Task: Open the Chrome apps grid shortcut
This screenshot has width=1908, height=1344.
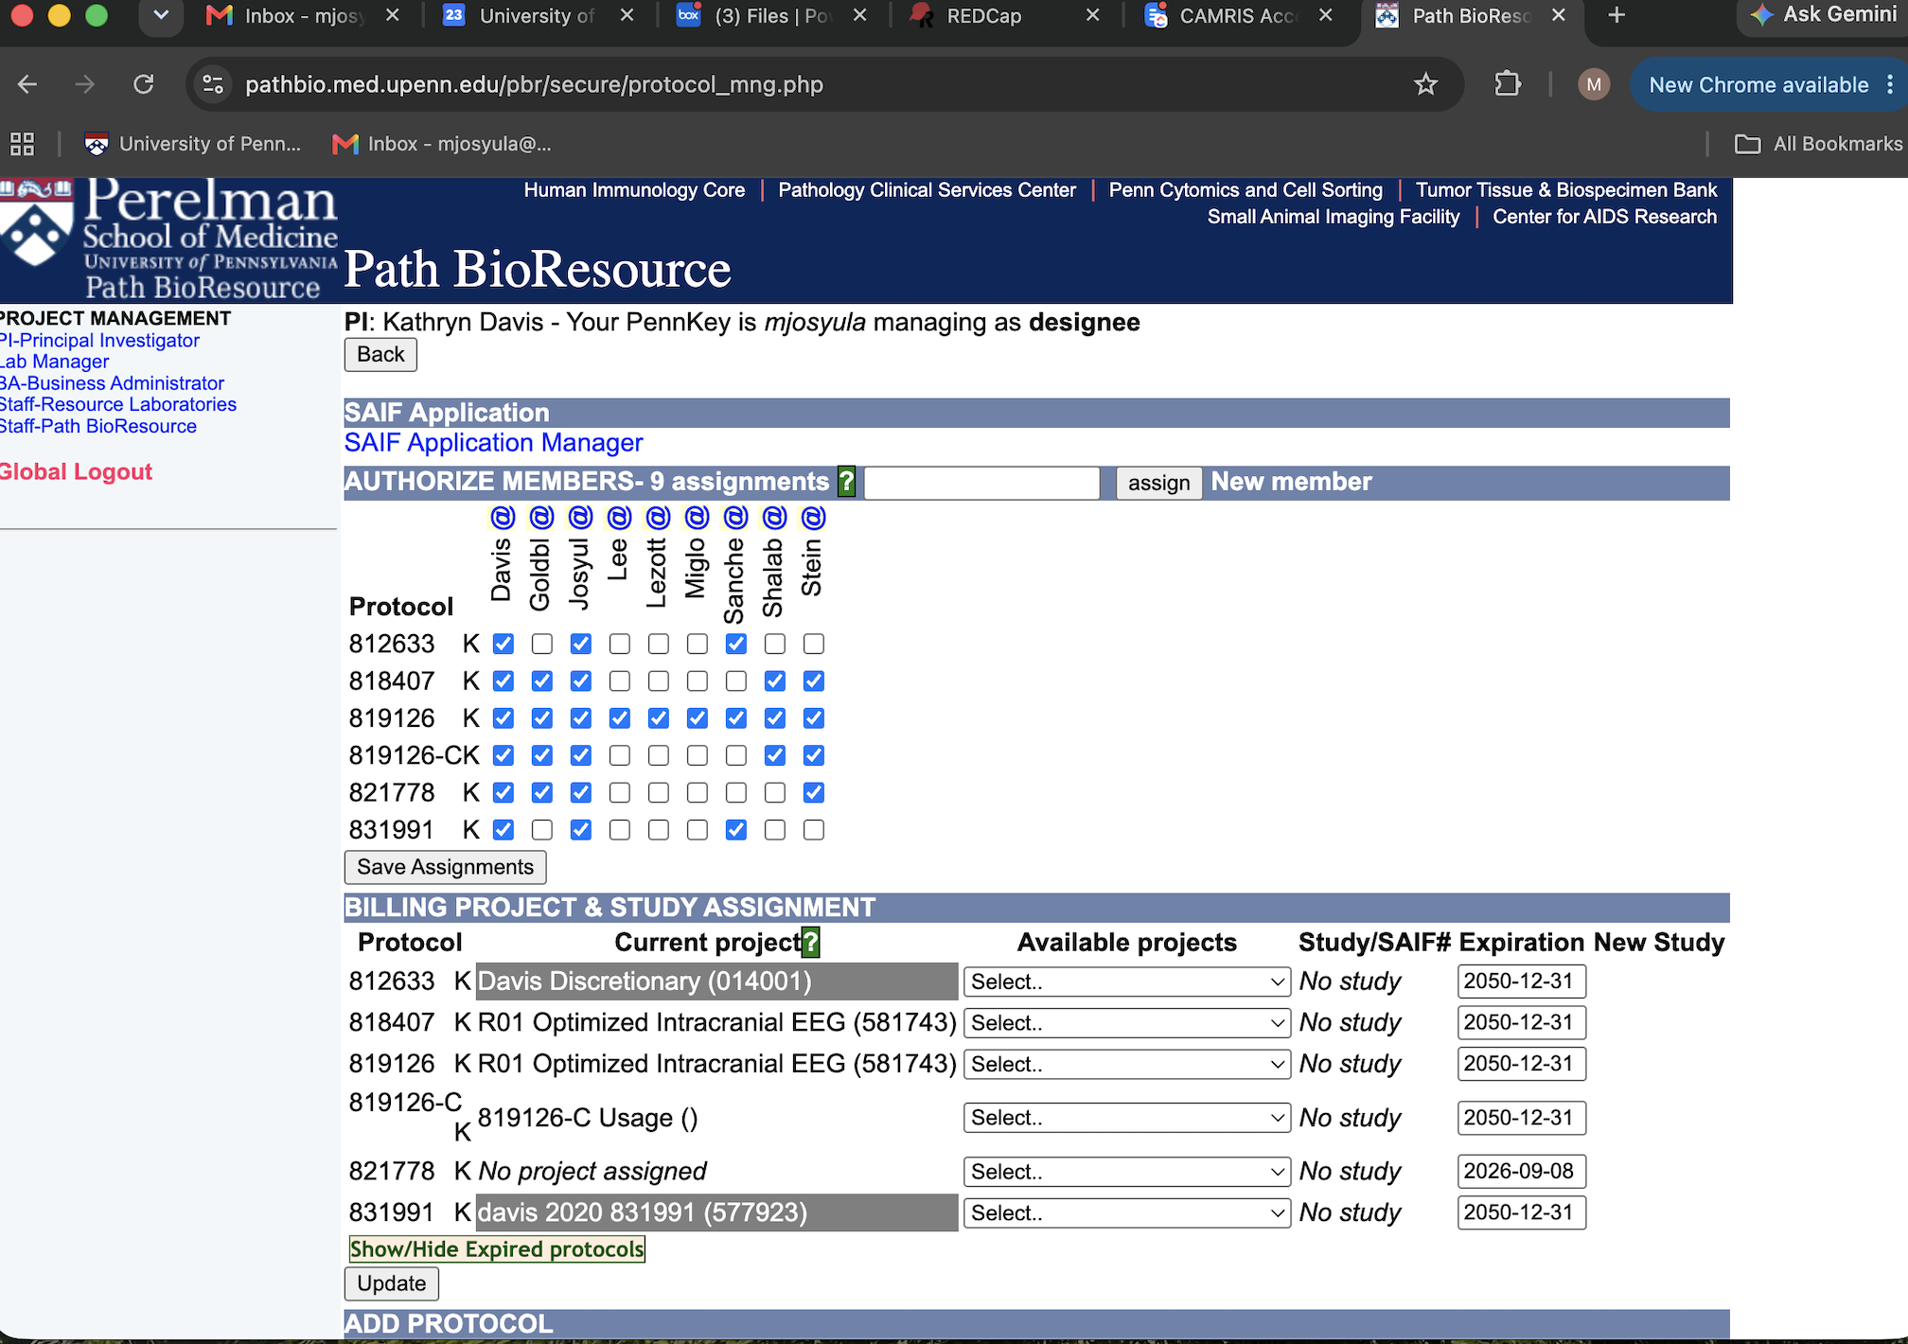Action: coord(22,144)
